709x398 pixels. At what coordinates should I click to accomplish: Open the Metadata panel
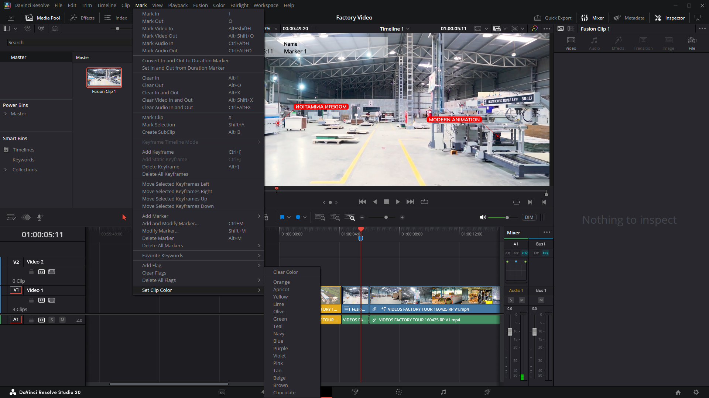[x=629, y=18]
